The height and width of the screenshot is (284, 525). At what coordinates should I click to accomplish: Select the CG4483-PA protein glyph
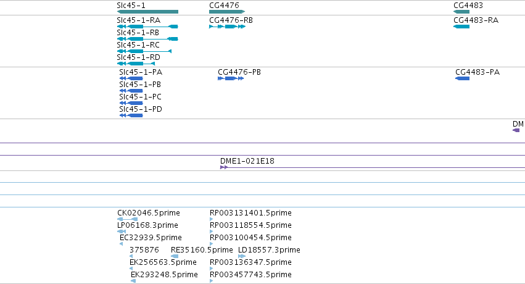click(x=463, y=78)
